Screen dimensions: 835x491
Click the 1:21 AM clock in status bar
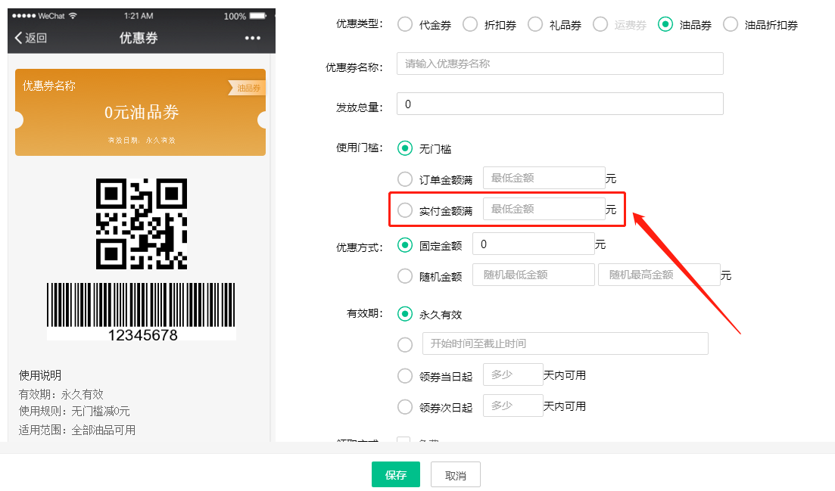click(x=139, y=16)
